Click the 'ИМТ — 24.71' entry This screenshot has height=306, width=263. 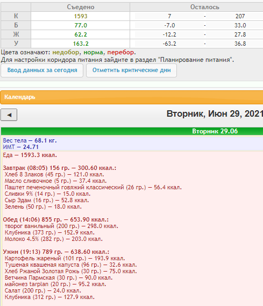point(20,147)
